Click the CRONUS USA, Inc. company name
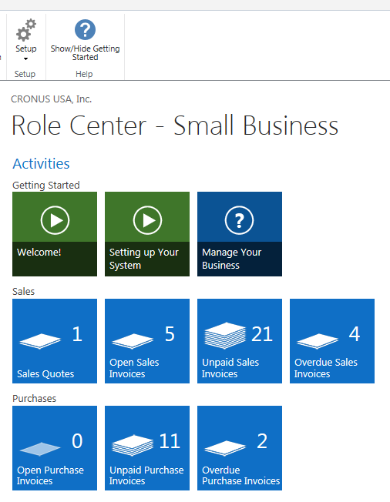 pyautogui.click(x=52, y=99)
